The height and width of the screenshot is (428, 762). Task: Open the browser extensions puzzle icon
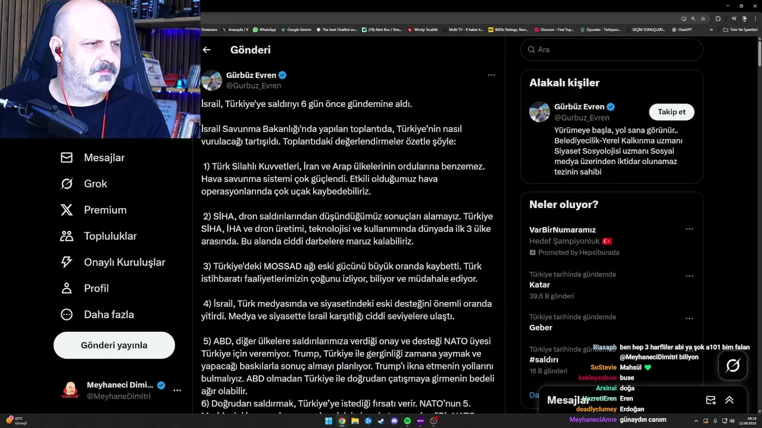click(x=719, y=18)
